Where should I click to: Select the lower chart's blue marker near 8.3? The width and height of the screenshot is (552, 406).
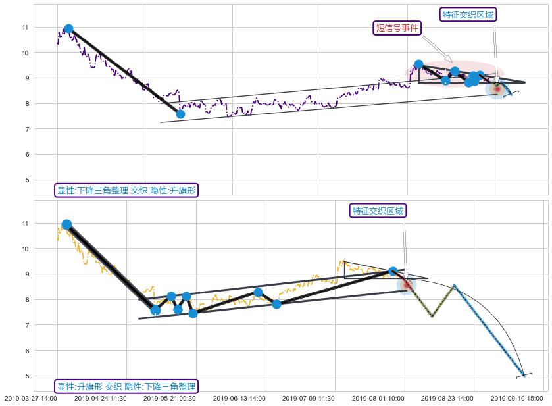[x=258, y=292]
